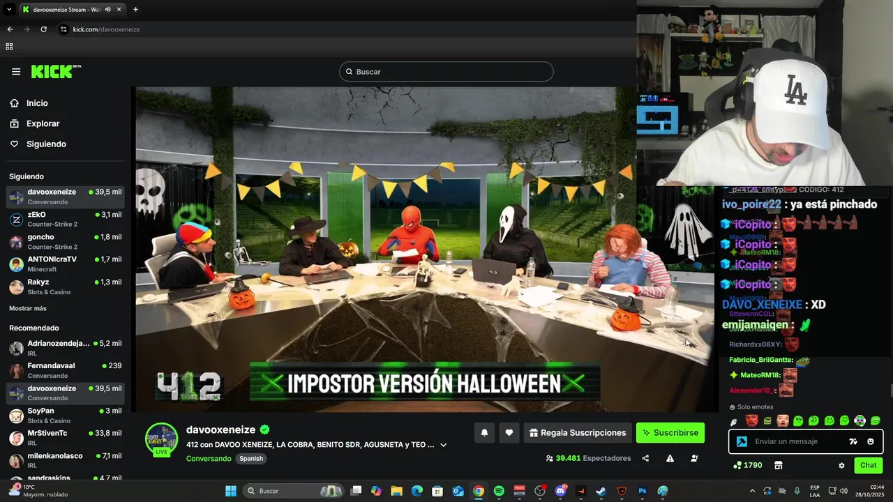Viewport: 893px width, 502px height.
Task: Click the green Suscribirse button
Action: [x=670, y=433]
